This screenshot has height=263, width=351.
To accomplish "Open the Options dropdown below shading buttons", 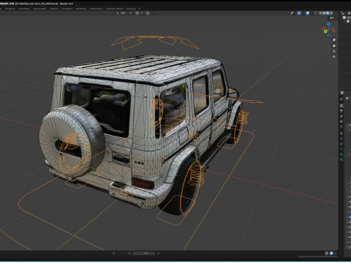I will tap(333, 18).
